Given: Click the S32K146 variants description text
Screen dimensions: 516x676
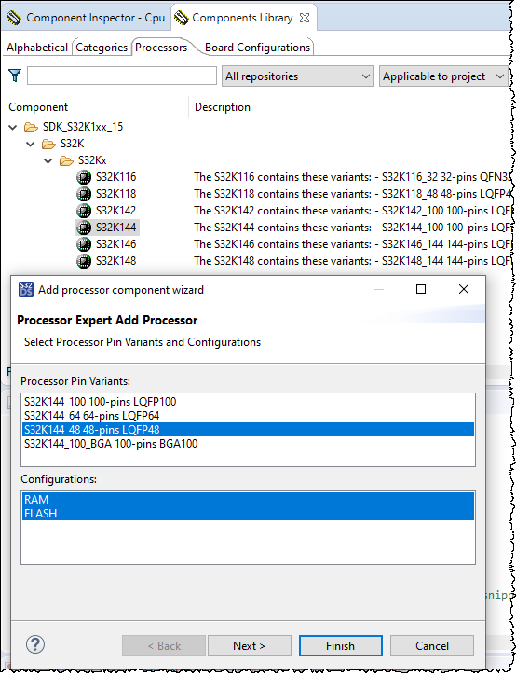Looking at the screenshot, I should point(352,244).
